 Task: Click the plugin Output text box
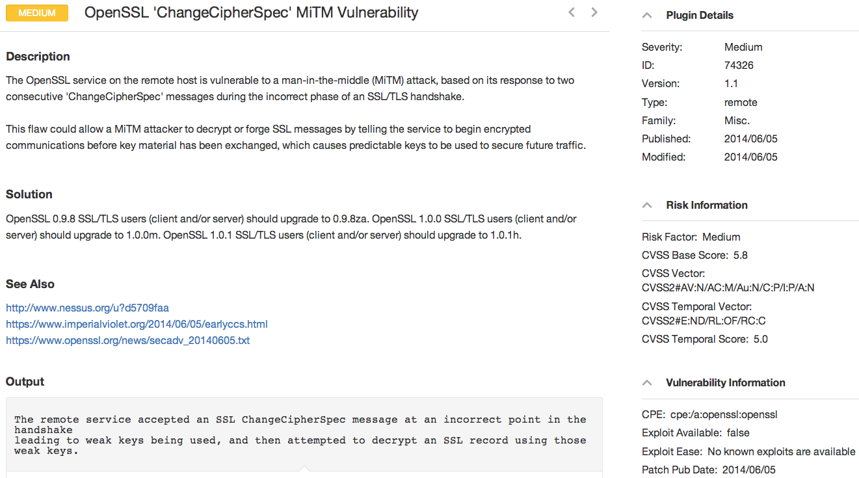[x=304, y=434]
